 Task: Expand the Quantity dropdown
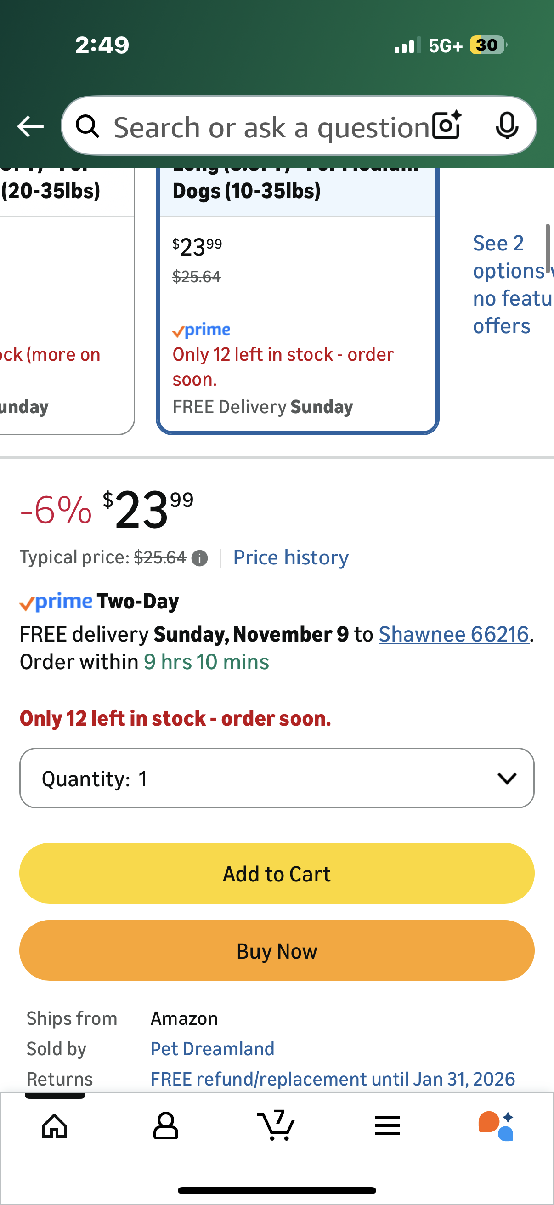(x=276, y=778)
